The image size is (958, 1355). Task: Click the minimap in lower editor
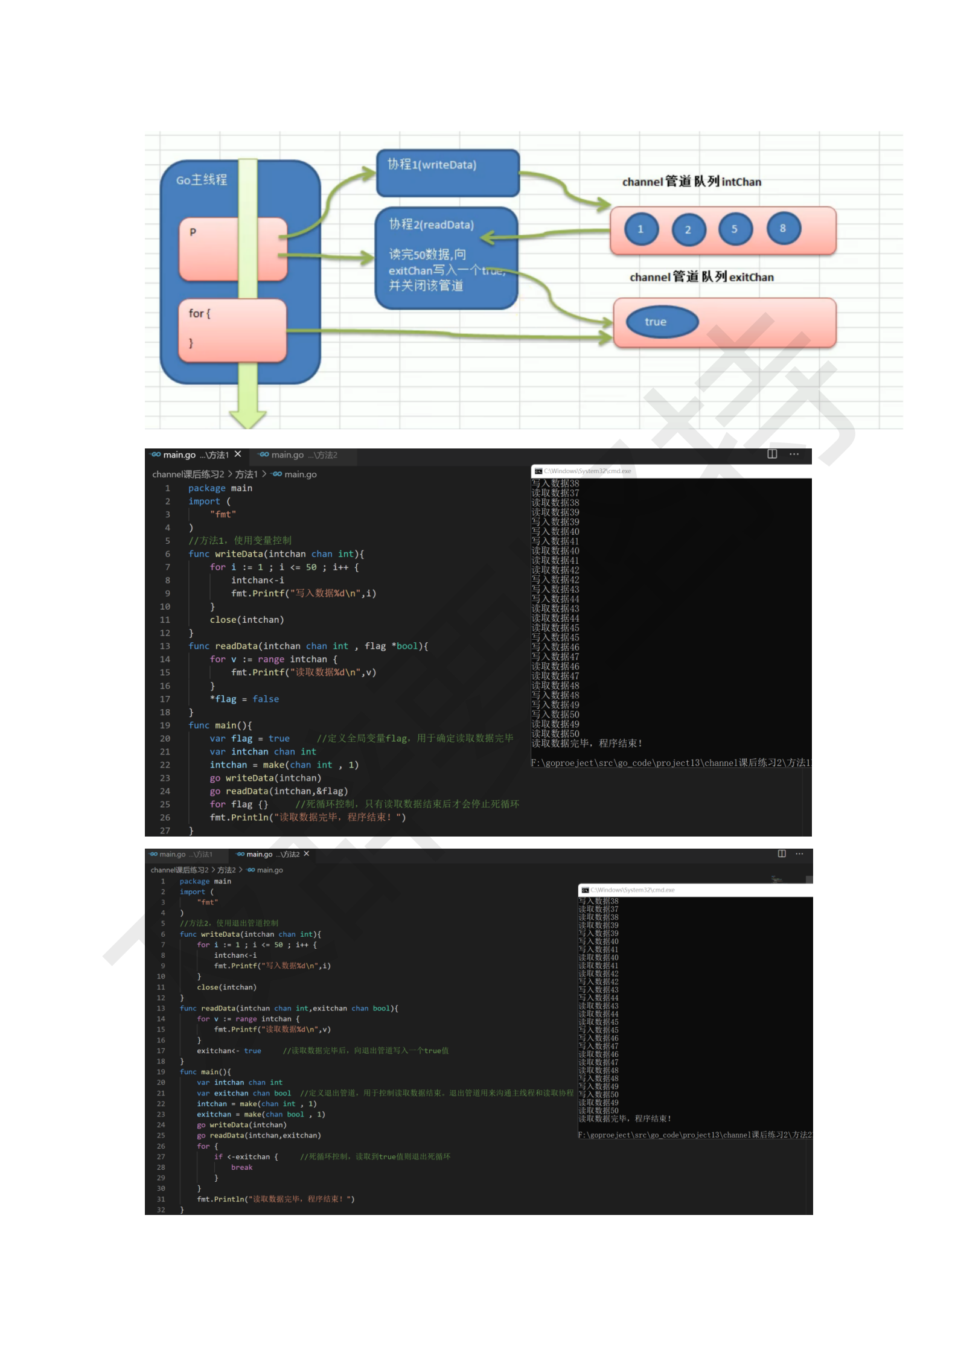(777, 880)
